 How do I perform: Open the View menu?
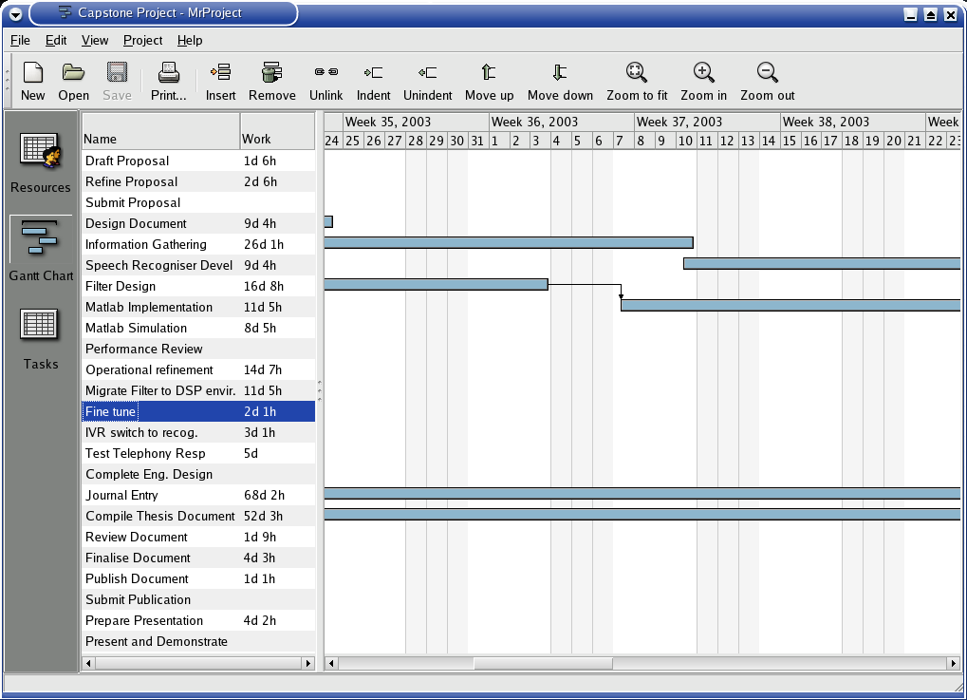pos(95,40)
